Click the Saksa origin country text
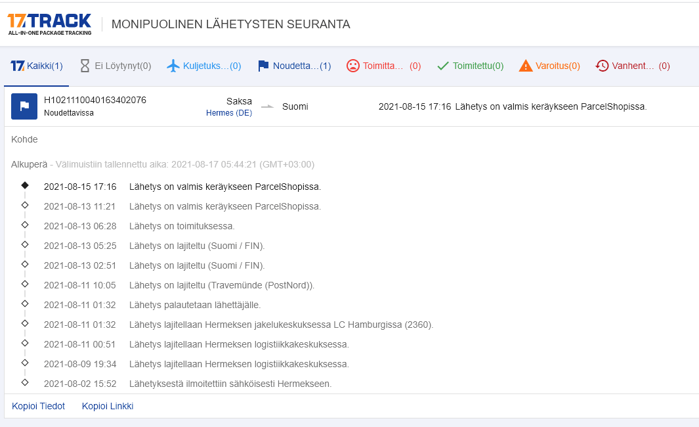The image size is (699, 427). (x=239, y=101)
